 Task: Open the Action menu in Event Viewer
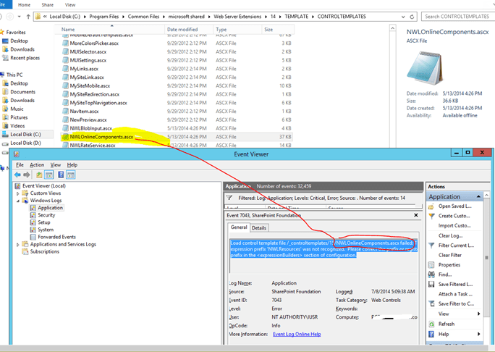[x=37, y=165]
